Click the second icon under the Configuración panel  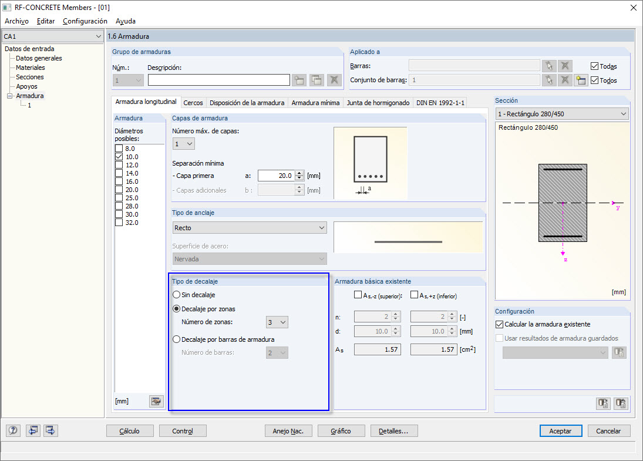pyautogui.click(x=621, y=403)
